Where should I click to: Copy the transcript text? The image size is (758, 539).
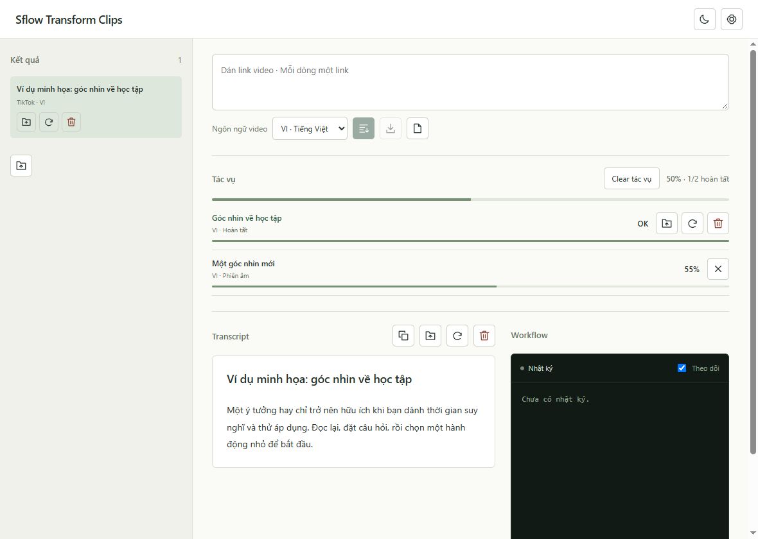[403, 336]
